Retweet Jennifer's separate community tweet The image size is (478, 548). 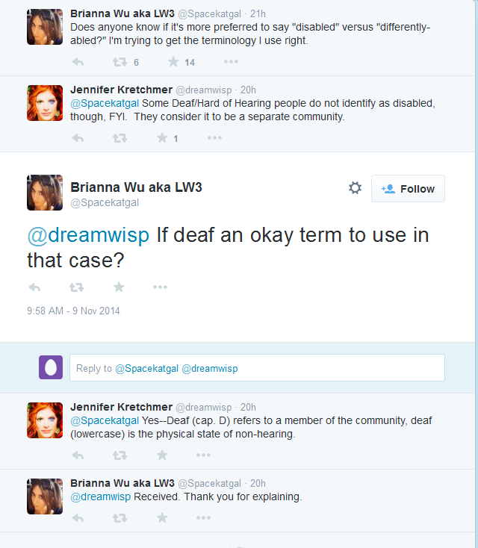tap(119, 138)
